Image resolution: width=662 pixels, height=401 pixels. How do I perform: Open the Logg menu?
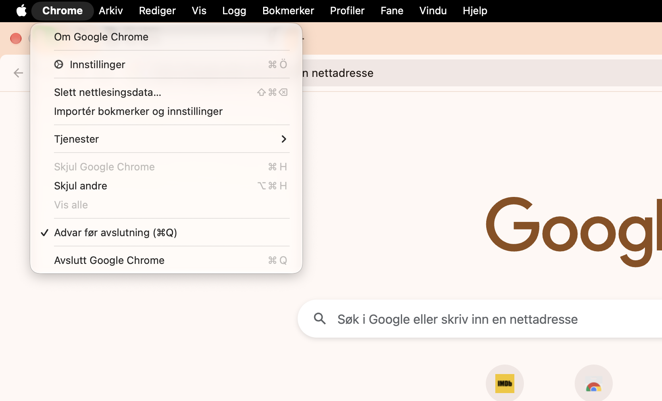click(x=234, y=11)
